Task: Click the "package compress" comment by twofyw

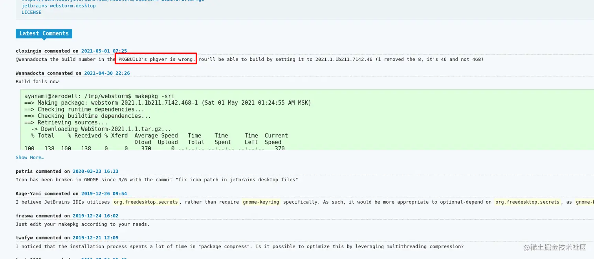Action: click(240, 247)
